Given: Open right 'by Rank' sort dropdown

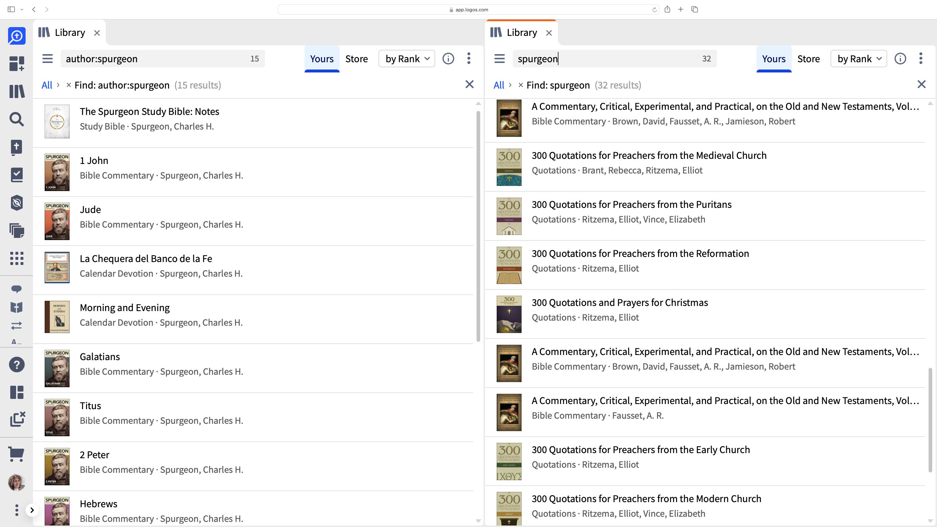Looking at the screenshot, I should pos(859,59).
